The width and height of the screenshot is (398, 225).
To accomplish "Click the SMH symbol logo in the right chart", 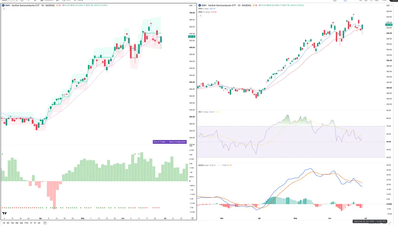I will (200, 6).
